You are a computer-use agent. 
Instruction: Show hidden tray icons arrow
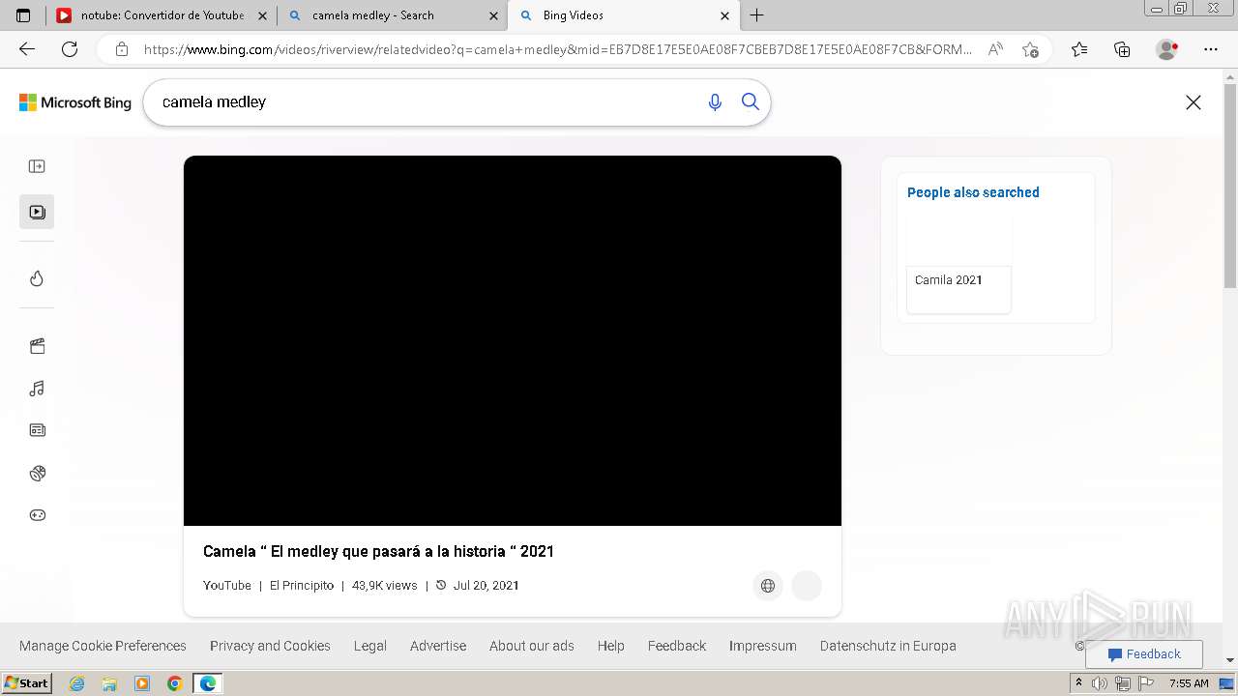(x=1078, y=683)
